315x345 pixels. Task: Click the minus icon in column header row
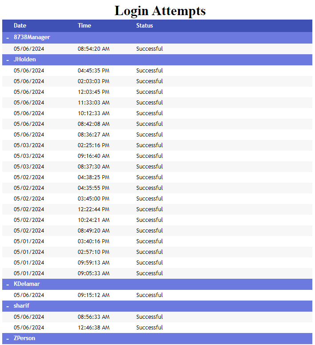pyautogui.click(x=8, y=26)
